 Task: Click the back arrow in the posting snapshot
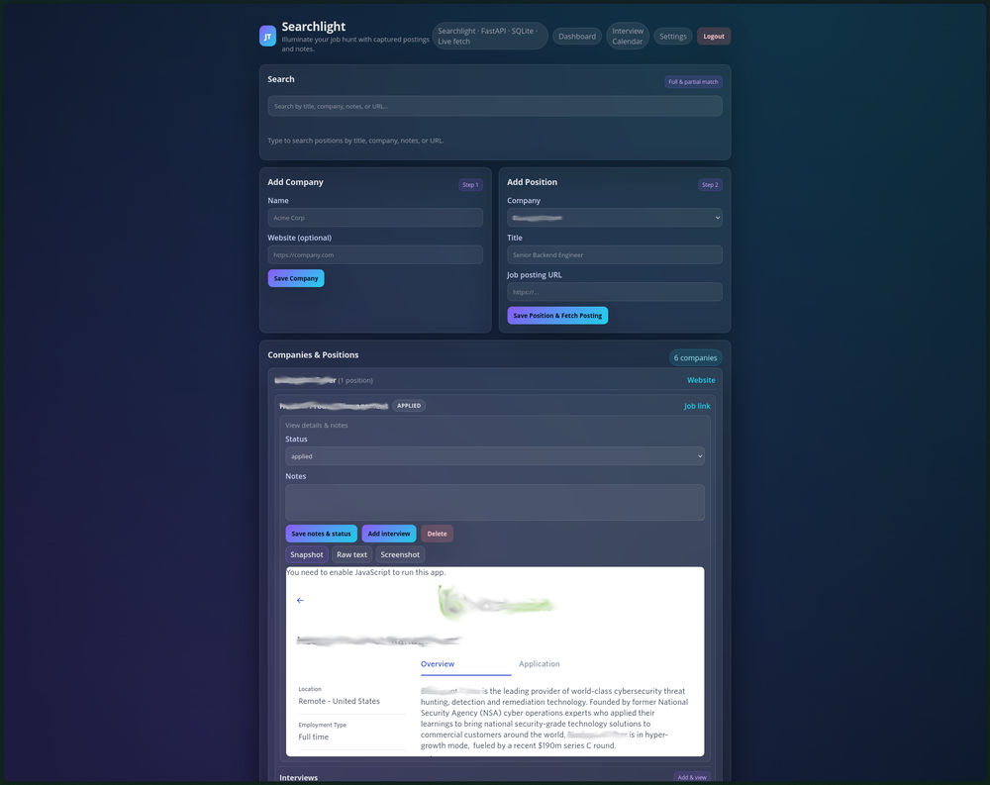[300, 601]
